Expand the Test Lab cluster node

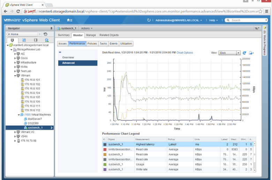point(15,71)
